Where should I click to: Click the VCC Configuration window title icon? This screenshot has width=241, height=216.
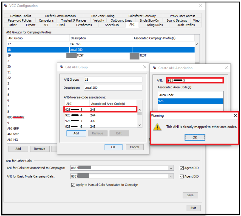pyautogui.click(x=6, y=6)
